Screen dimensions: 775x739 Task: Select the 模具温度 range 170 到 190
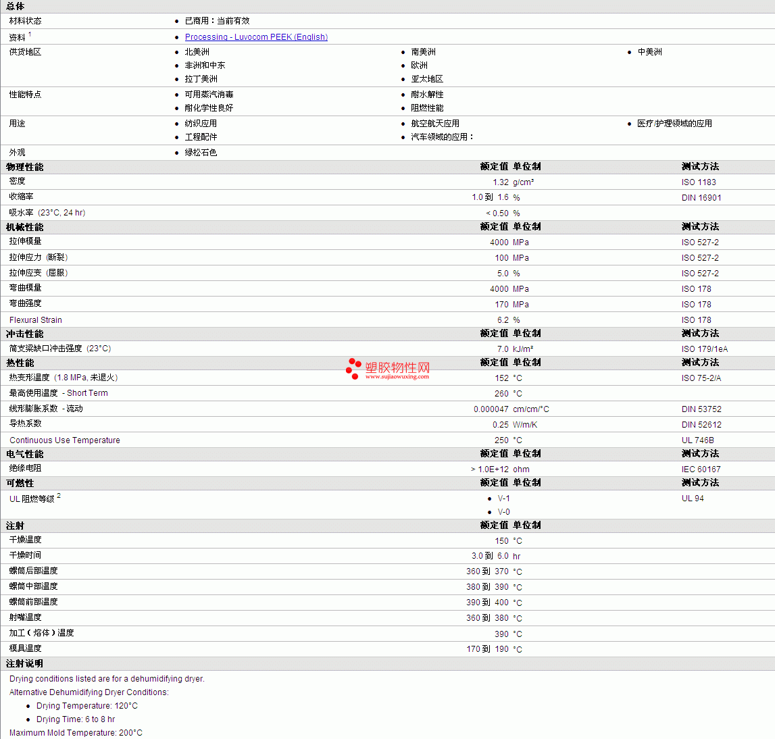487,649
